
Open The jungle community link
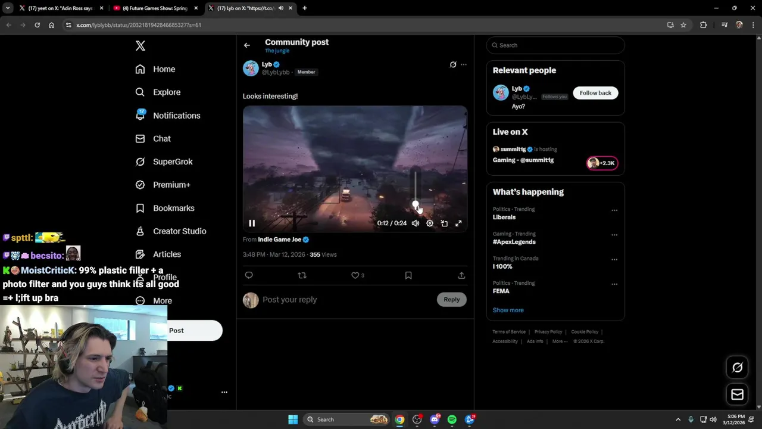tap(277, 51)
